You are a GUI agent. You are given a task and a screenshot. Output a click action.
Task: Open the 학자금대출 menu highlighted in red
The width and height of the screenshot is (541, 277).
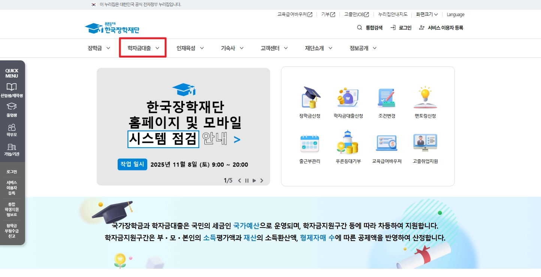click(142, 48)
